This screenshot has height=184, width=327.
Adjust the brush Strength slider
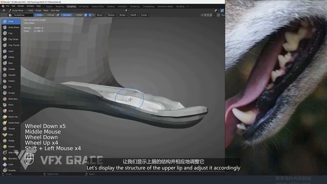(x=73, y=15)
